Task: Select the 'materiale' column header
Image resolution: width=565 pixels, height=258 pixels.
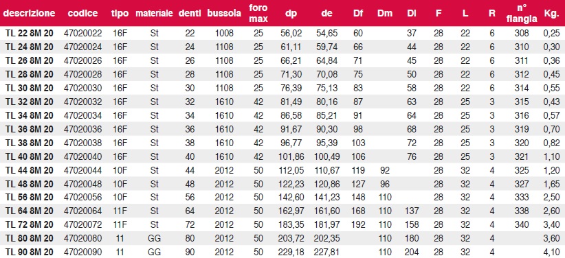Action: (154, 14)
